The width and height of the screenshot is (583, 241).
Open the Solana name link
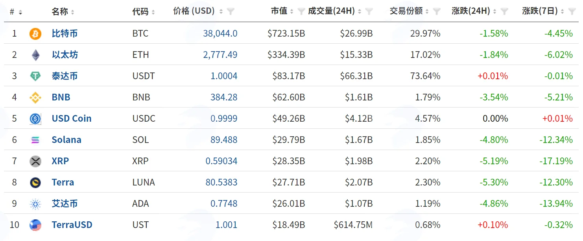66,140
